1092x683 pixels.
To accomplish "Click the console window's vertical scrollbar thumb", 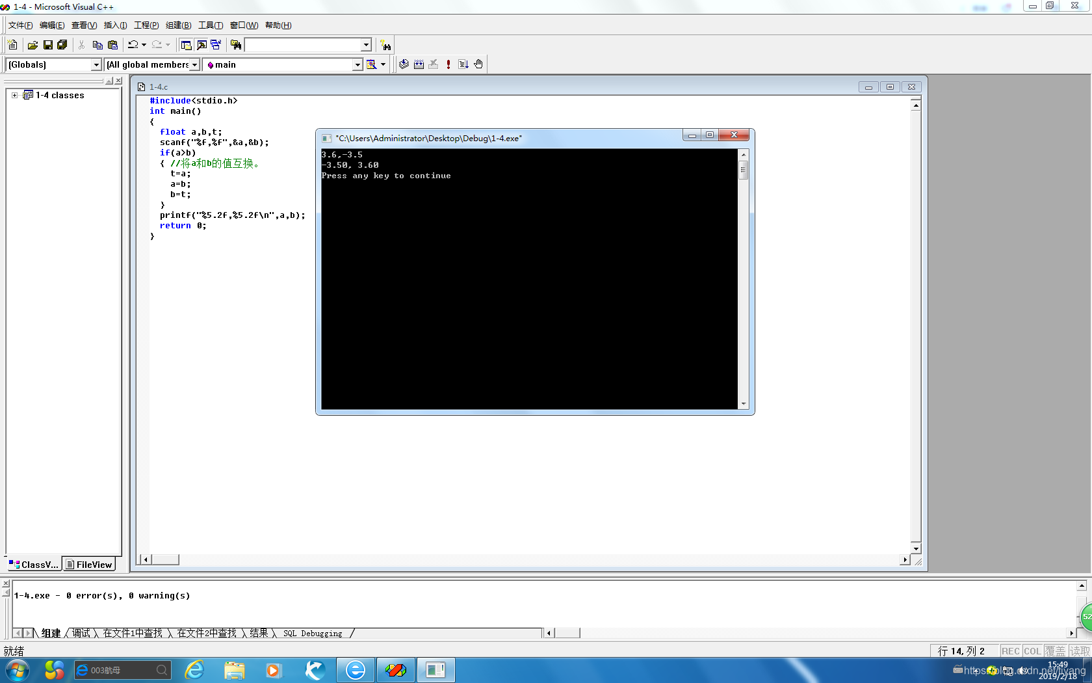I will click(744, 170).
